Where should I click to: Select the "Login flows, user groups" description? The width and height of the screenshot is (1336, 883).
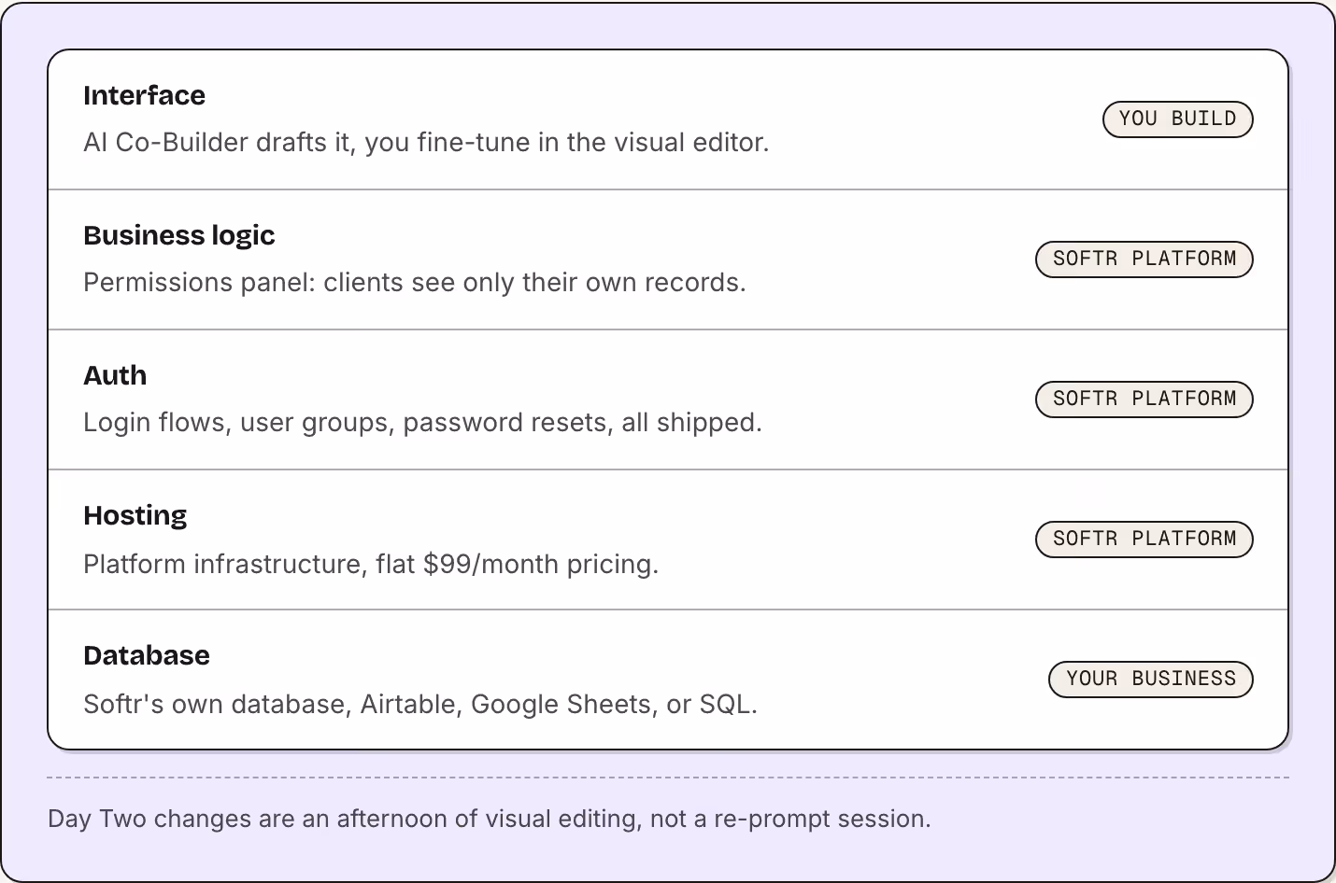click(x=422, y=423)
